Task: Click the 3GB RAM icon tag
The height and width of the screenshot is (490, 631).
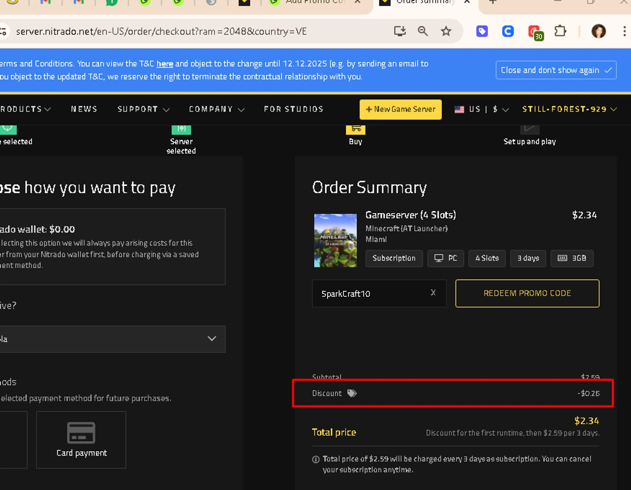Action: [572, 258]
